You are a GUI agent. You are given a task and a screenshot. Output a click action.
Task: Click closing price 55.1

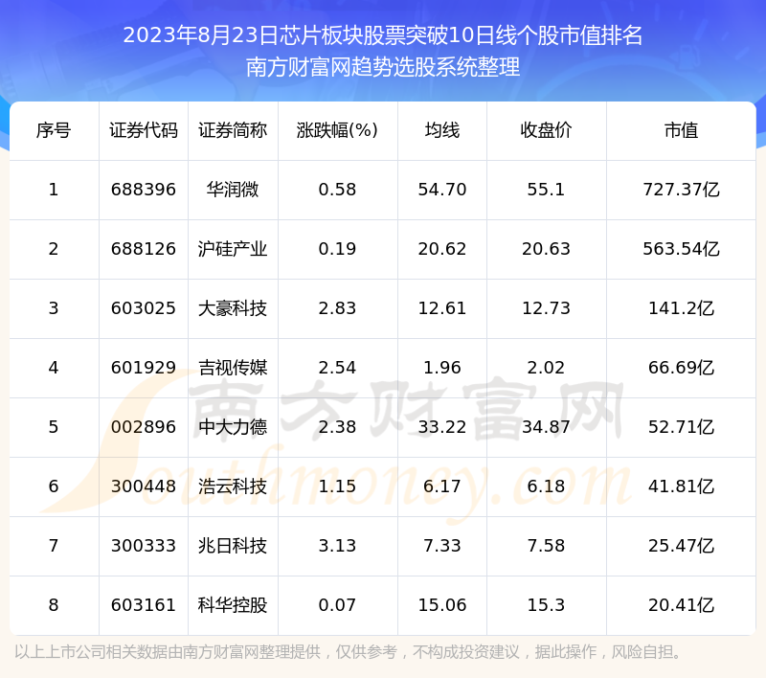546,190
